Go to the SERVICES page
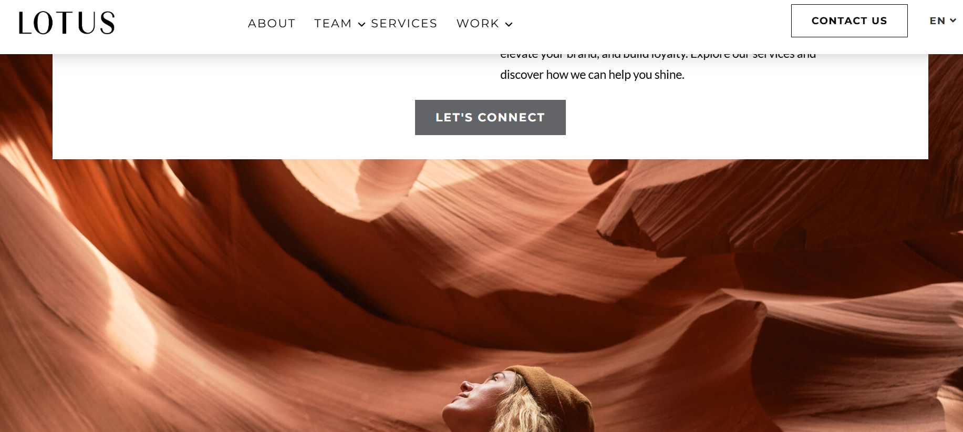 (404, 24)
